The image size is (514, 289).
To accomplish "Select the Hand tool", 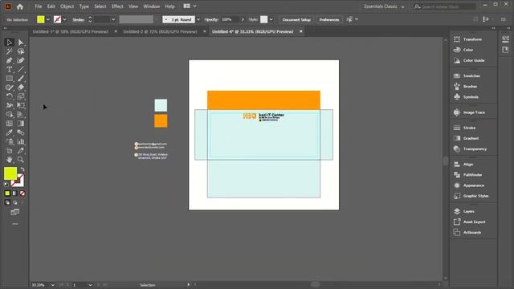I will click(x=9, y=160).
